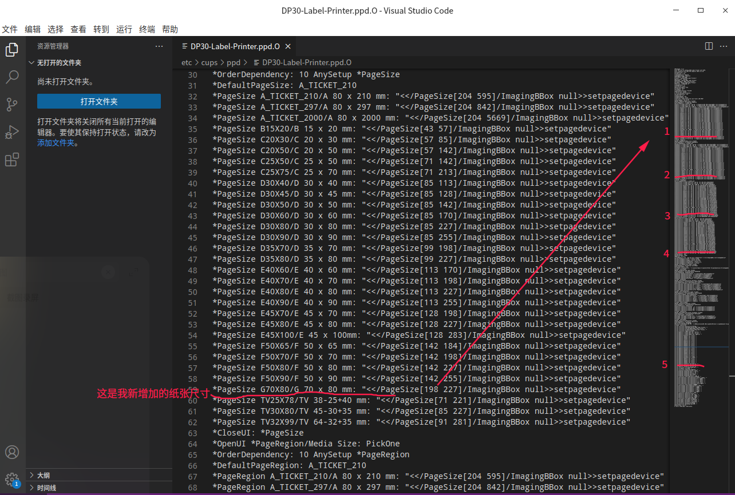The height and width of the screenshot is (495, 735).
Task: Open the 运行 menu
Action: point(124,29)
